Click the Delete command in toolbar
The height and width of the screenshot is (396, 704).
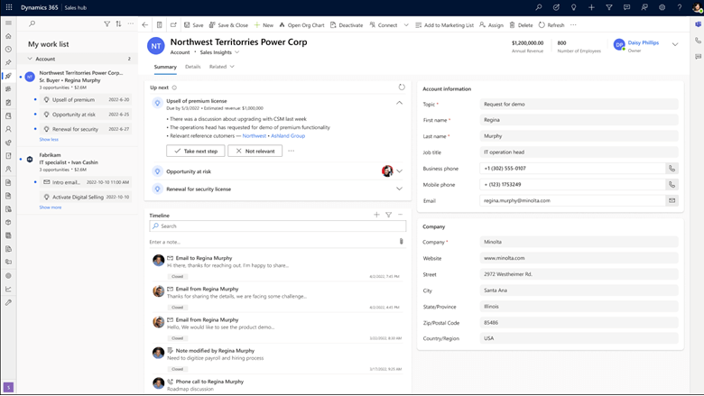pyautogui.click(x=521, y=25)
